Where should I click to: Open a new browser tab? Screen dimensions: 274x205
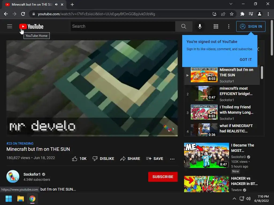72,5
